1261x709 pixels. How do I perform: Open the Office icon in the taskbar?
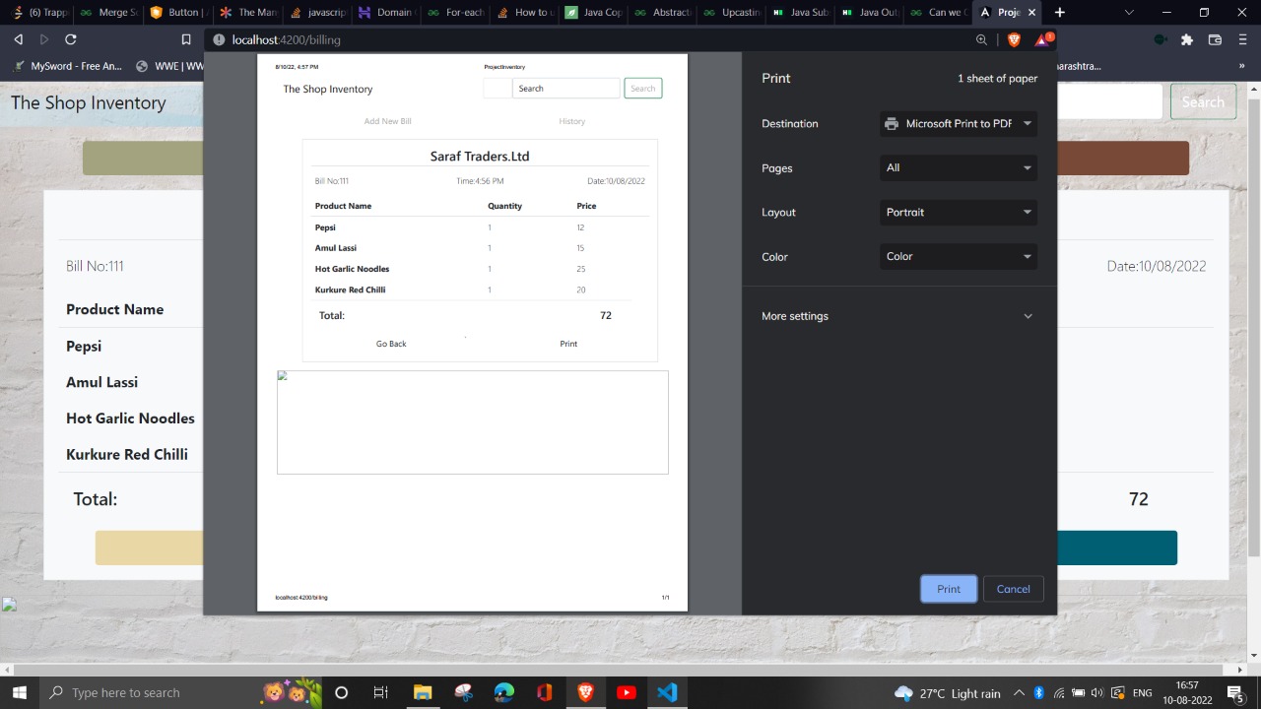[544, 692]
